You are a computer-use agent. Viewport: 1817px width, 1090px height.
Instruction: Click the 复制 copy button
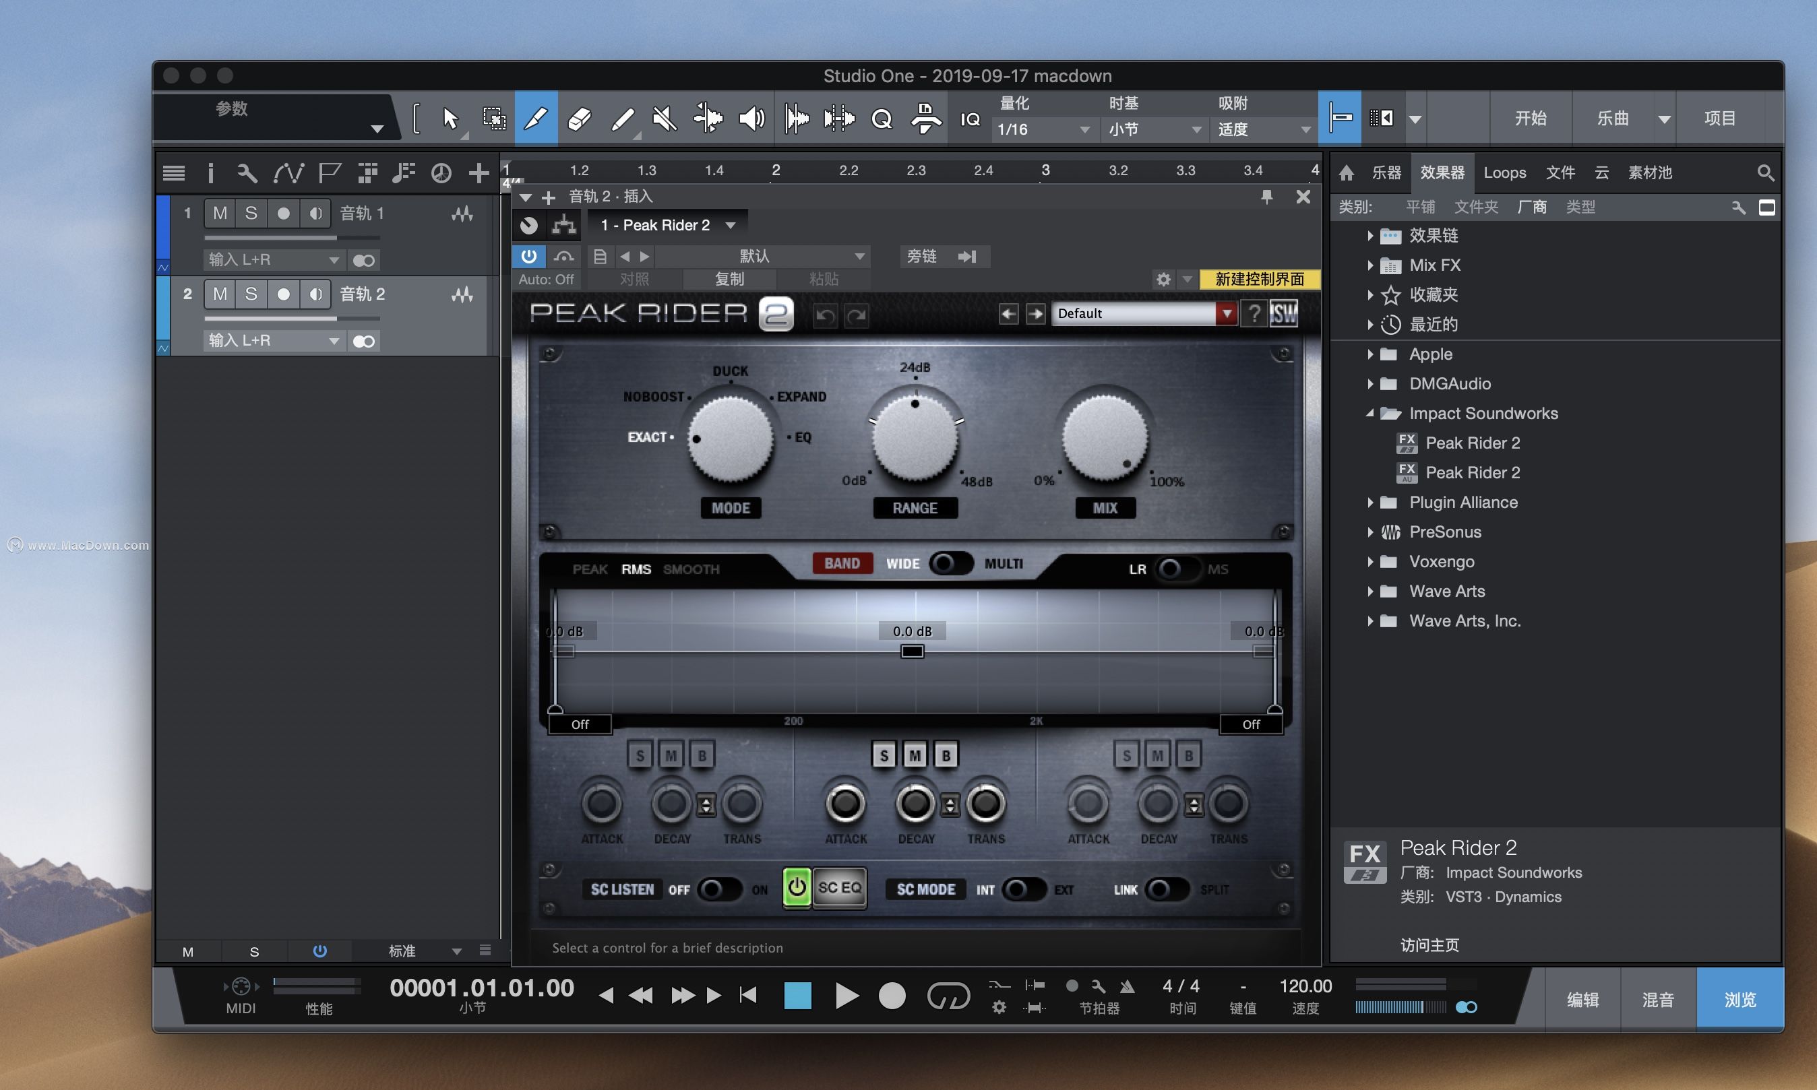click(729, 279)
